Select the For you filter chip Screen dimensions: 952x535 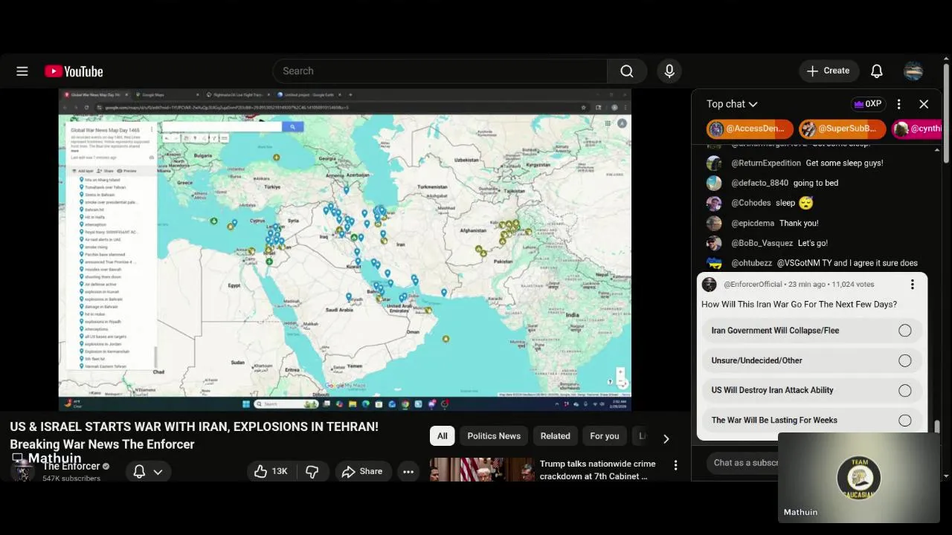coord(605,436)
